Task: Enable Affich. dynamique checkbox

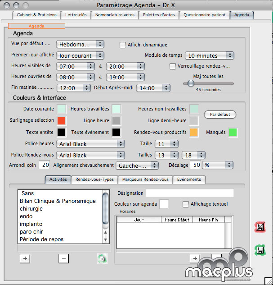Action: tap(123, 45)
